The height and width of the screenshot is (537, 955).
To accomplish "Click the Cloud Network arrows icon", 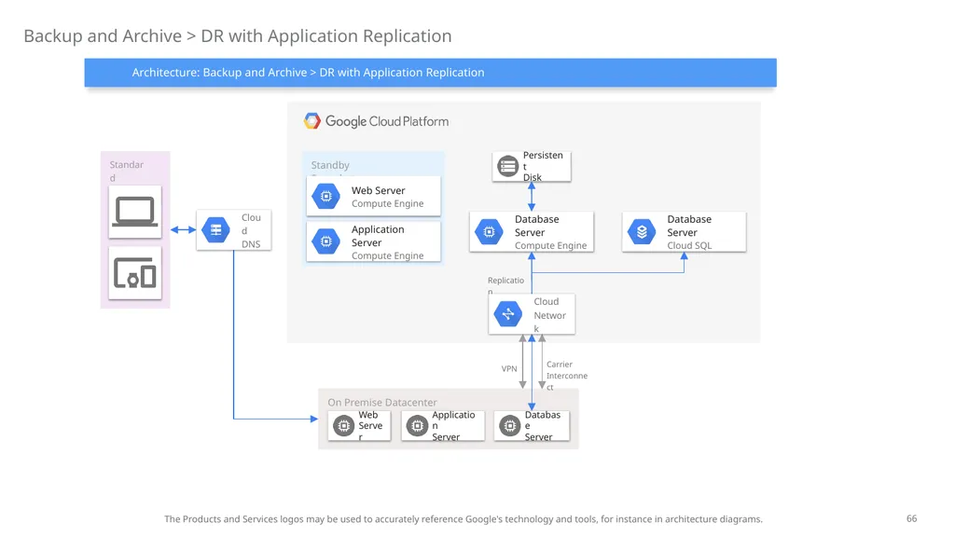I will click(508, 313).
